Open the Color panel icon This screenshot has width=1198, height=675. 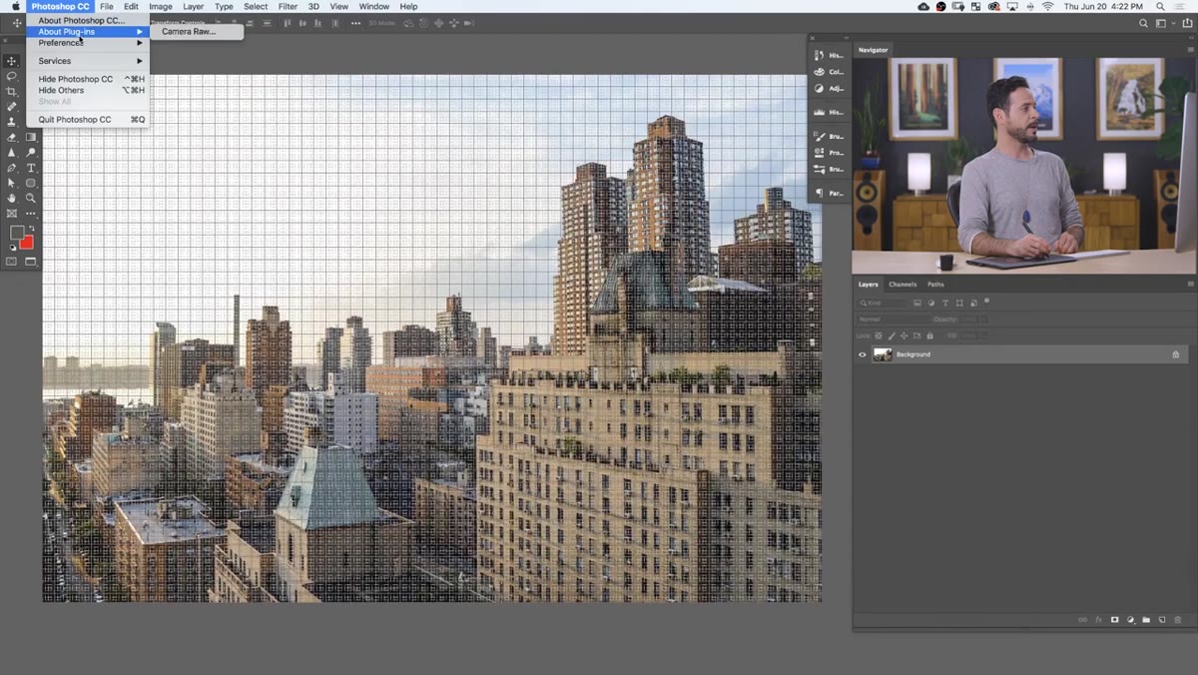[x=820, y=72]
